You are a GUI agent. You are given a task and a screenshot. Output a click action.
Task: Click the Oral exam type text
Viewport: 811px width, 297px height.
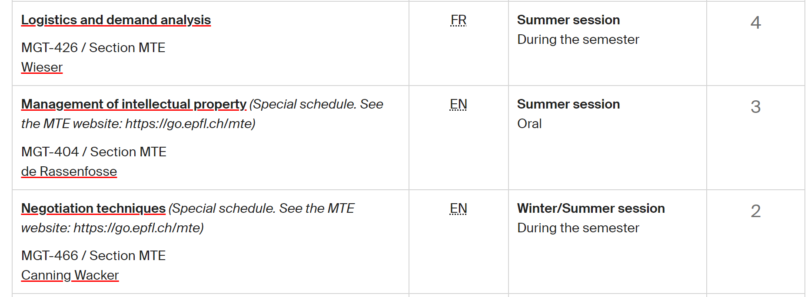529,124
